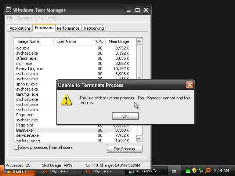Click the 10,192 K memory value

pyautogui.click(x=121, y=69)
